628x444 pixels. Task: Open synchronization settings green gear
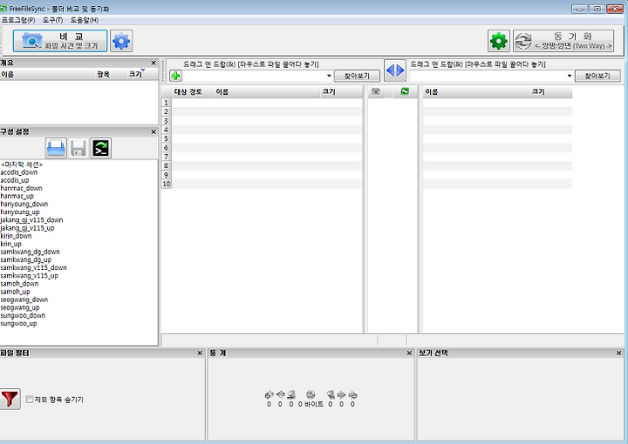pyautogui.click(x=499, y=41)
